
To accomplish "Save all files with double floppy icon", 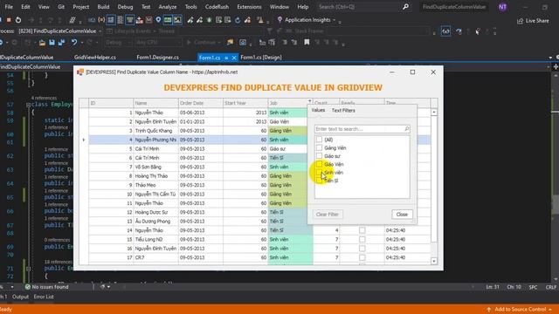I will point(61,43).
